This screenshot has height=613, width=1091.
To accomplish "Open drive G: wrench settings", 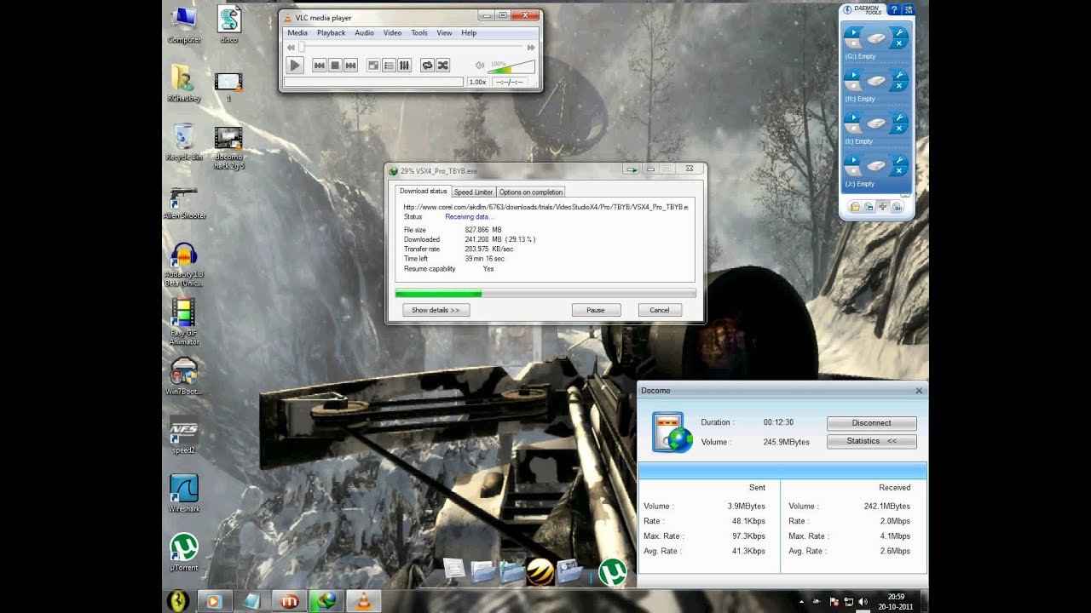I will pyautogui.click(x=899, y=32).
